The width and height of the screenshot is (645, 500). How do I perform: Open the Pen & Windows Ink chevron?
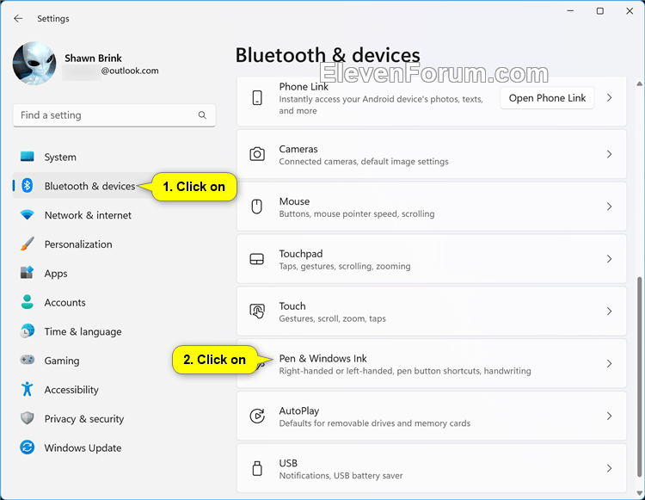(x=609, y=363)
